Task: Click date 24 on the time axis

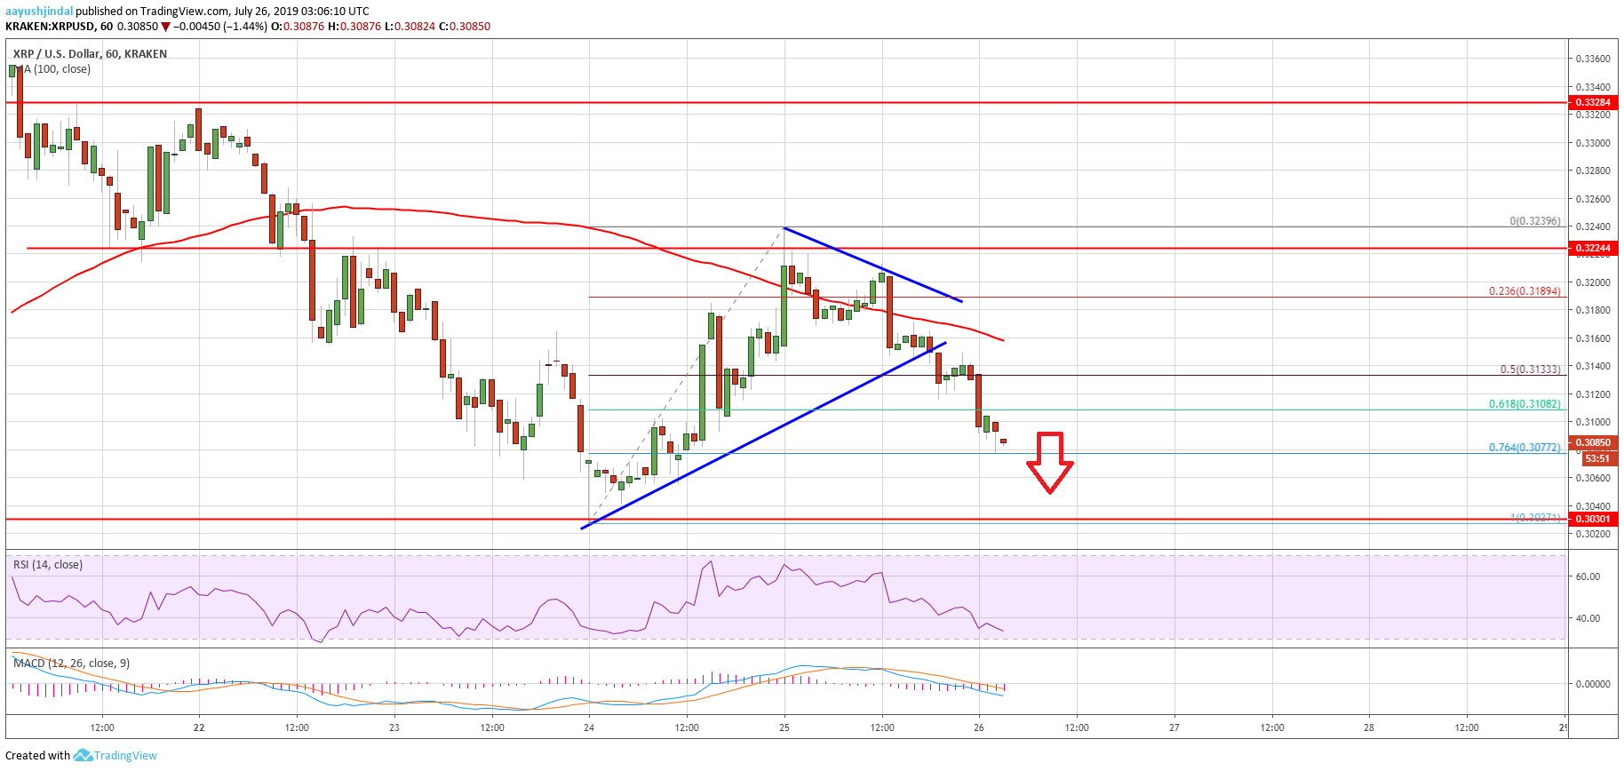Action: coord(589,727)
